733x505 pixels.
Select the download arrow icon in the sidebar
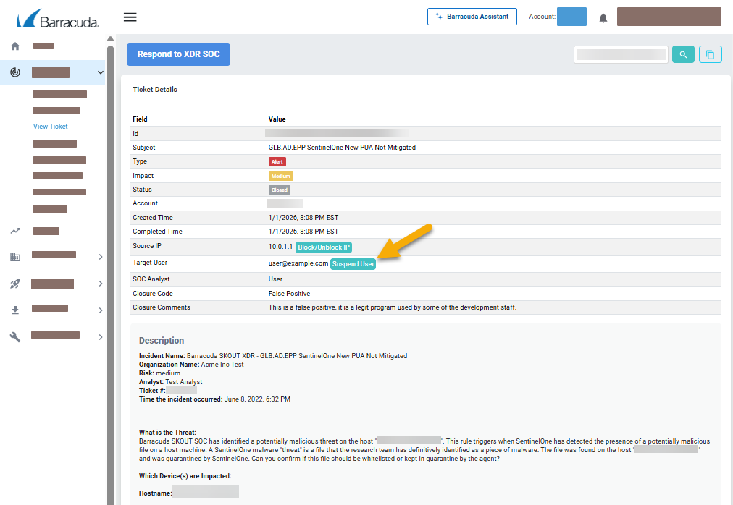point(14,310)
